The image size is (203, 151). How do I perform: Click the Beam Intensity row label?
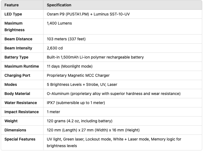point(18,48)
